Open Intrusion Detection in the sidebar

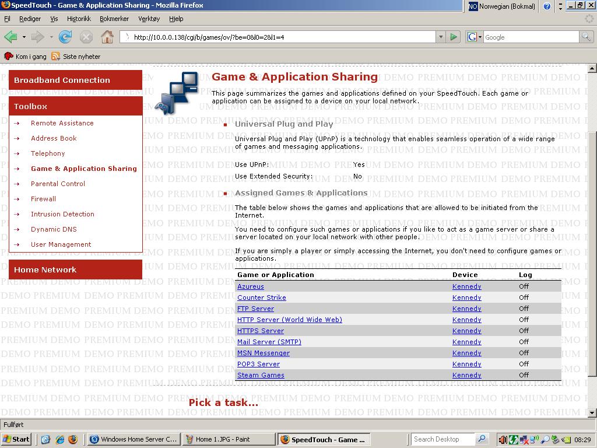coord(62,214)
